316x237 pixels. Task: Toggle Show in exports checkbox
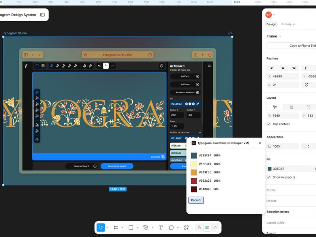tap(269, 177)
